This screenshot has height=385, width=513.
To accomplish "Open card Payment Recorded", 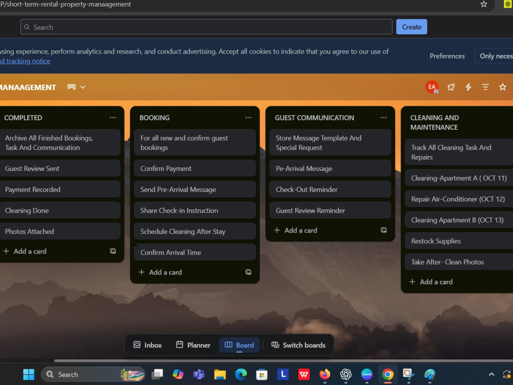I will pyautogui.click(x=60, y=189).
